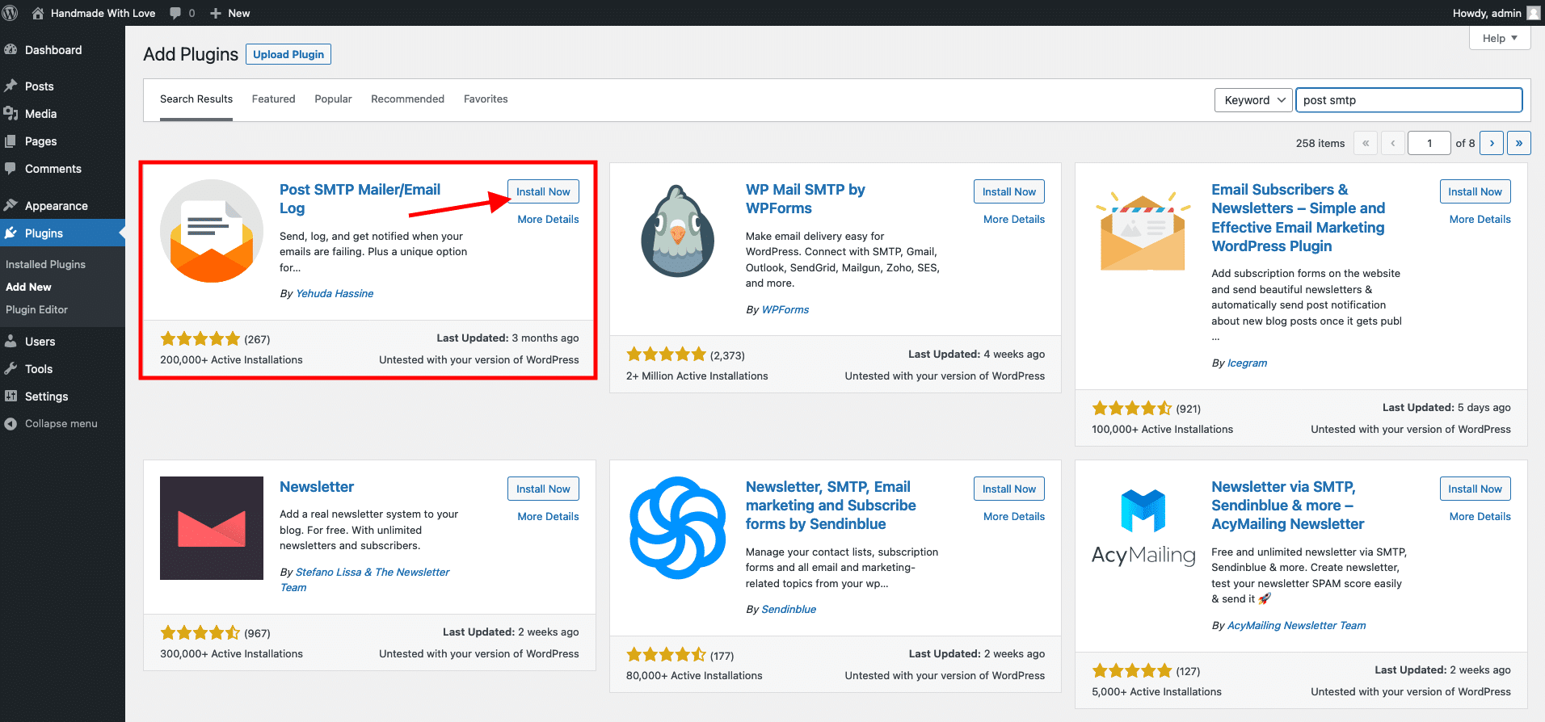Image resolution: width=1545 pixels, height=722 pixels.
Task: Open author Sendinblue link
Action: 789,609
